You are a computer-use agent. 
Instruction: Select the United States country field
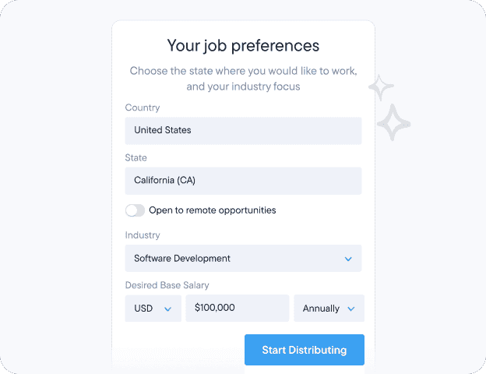[243, 130]
